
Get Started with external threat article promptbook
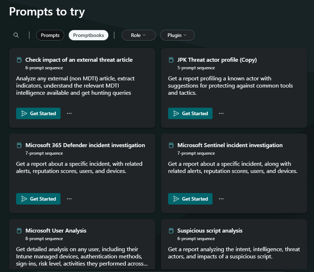tap(38, 113)
